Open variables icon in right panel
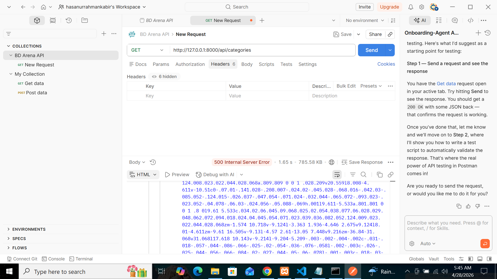497x279 pixels. (x=439, y=20)
